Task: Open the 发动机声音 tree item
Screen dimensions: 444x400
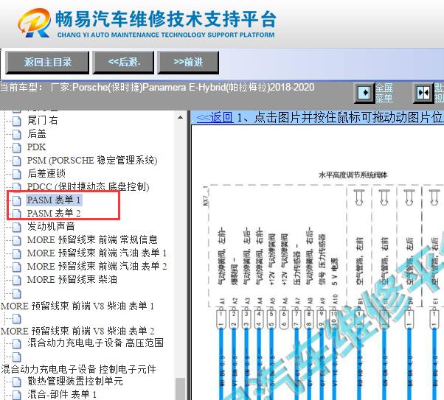Action: point(51,226)
